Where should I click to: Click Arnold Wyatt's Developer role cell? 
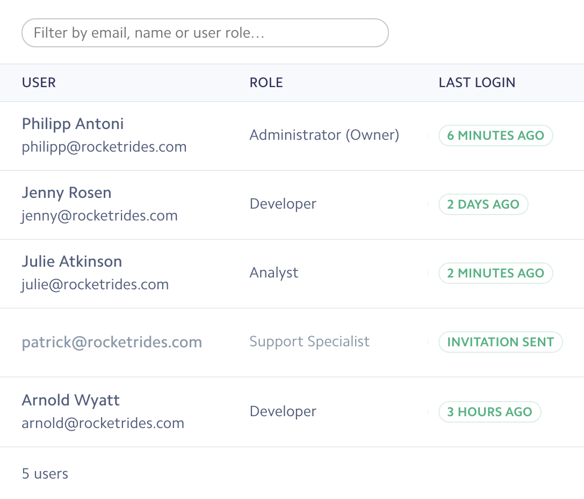tap(283, 411)
